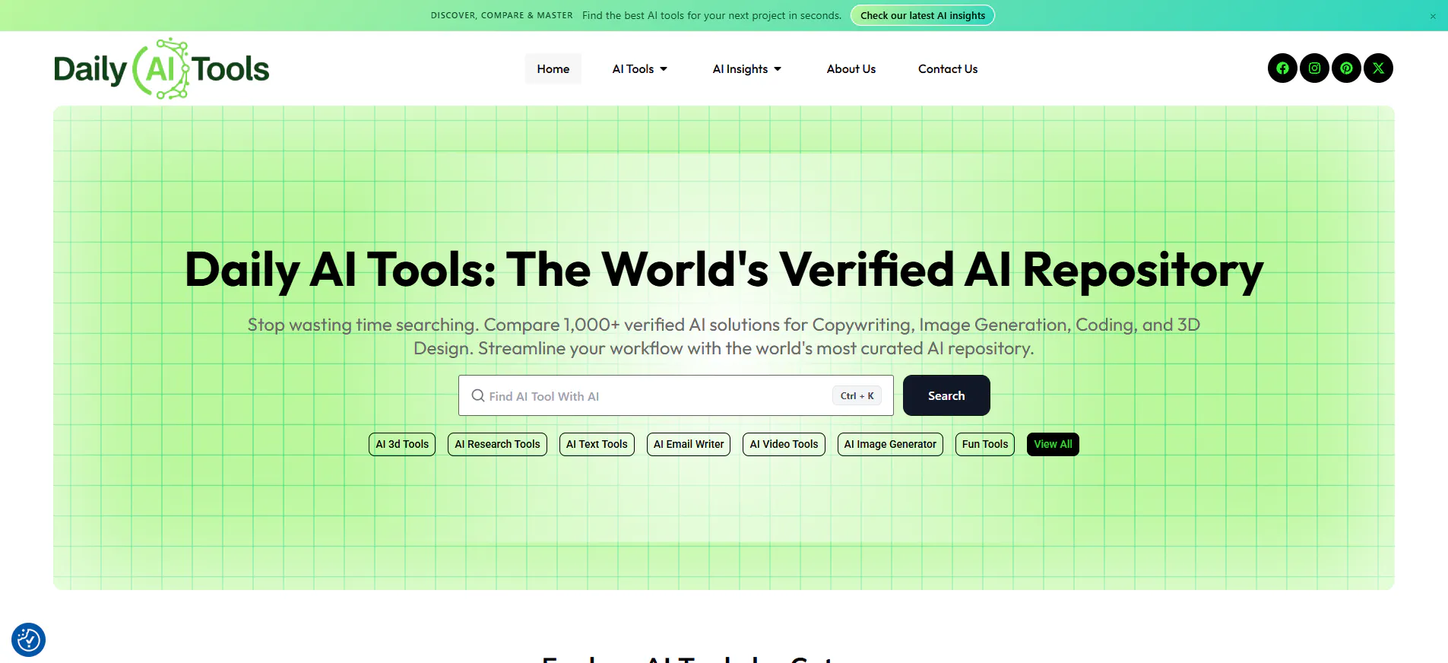
Task: Click the Ctrl + K shortcut badge
Action: (x=857, y=395)
